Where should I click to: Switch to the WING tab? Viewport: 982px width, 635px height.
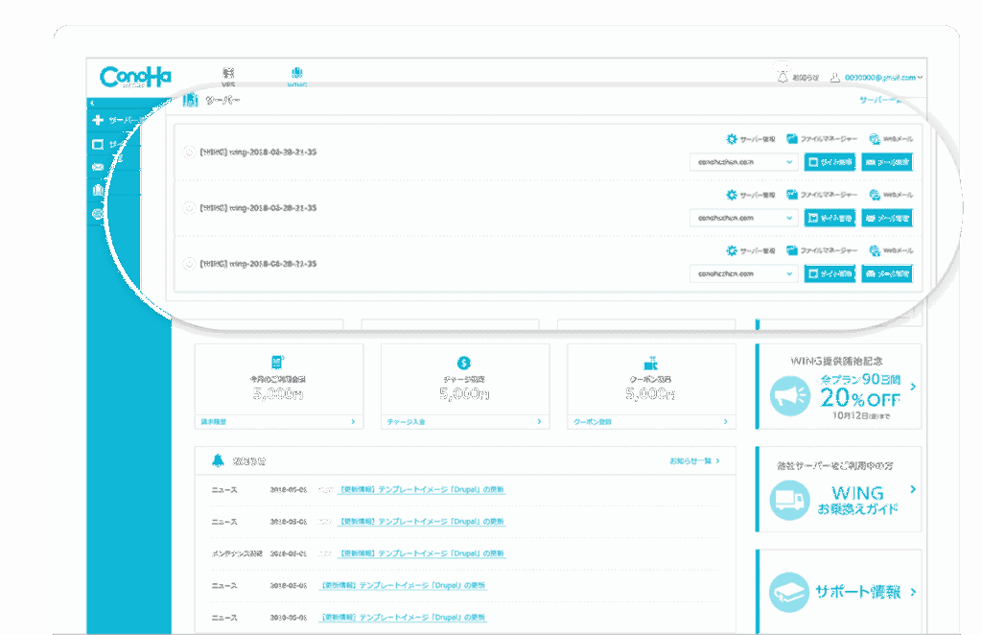(x=296, y=76)
